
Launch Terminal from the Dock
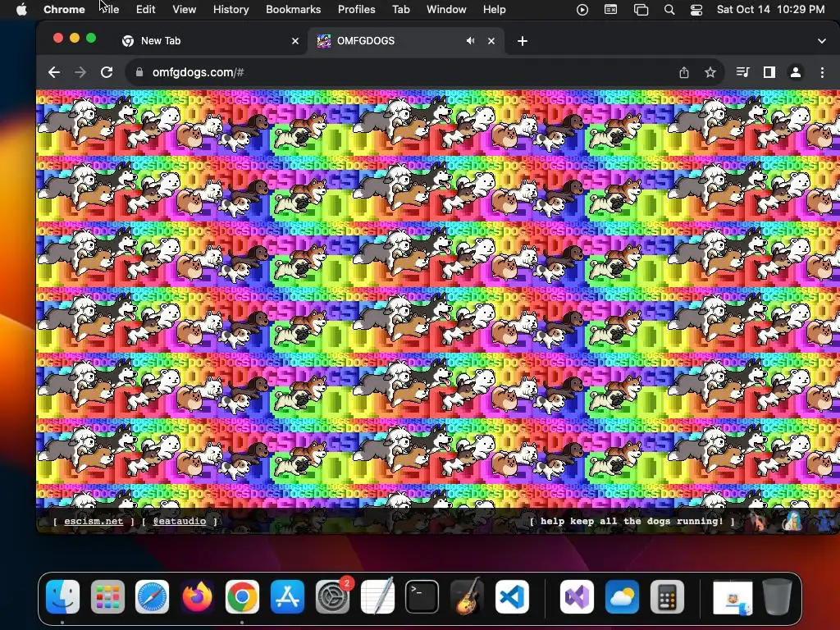click(422, 597)
